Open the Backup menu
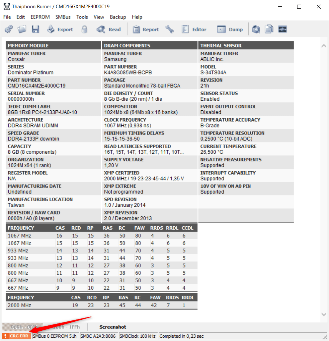This screenshot has width=329, height=341. [118, 17]
